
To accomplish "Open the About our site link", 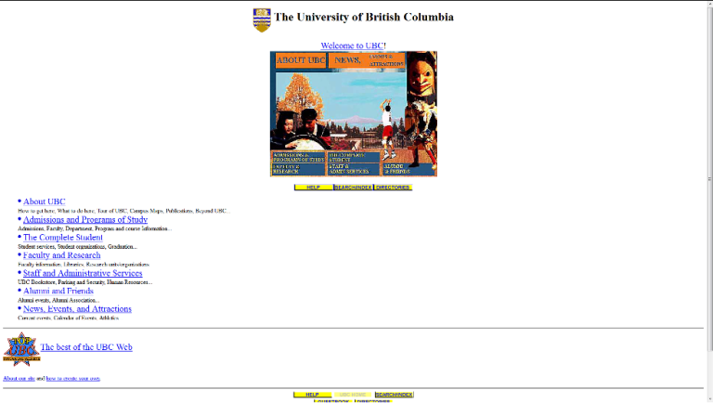I will pos(19,379).
